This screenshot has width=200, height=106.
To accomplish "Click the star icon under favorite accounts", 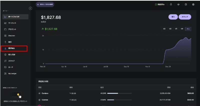I will point(18,95).
